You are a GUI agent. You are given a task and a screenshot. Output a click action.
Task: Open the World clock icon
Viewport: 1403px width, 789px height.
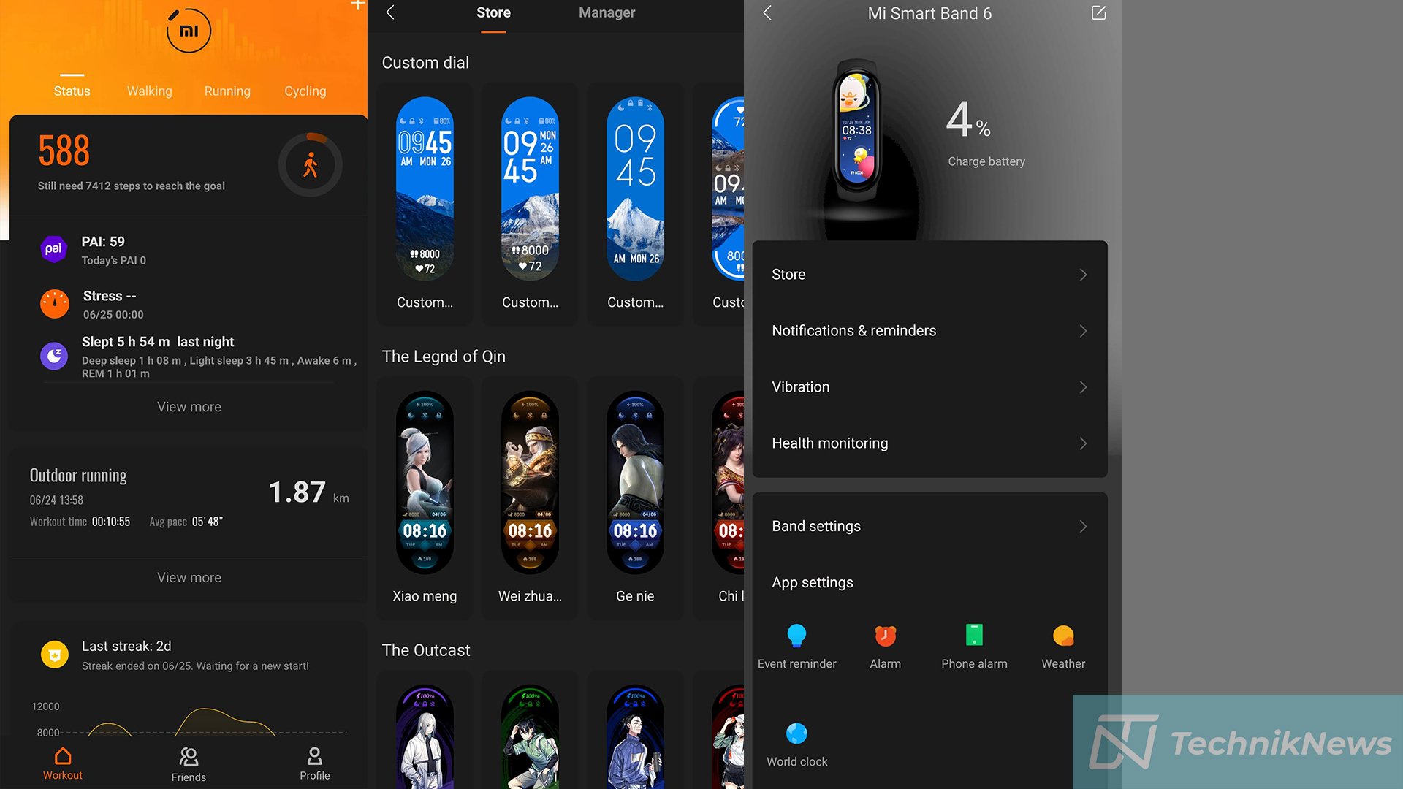click(x=796, y=733)
